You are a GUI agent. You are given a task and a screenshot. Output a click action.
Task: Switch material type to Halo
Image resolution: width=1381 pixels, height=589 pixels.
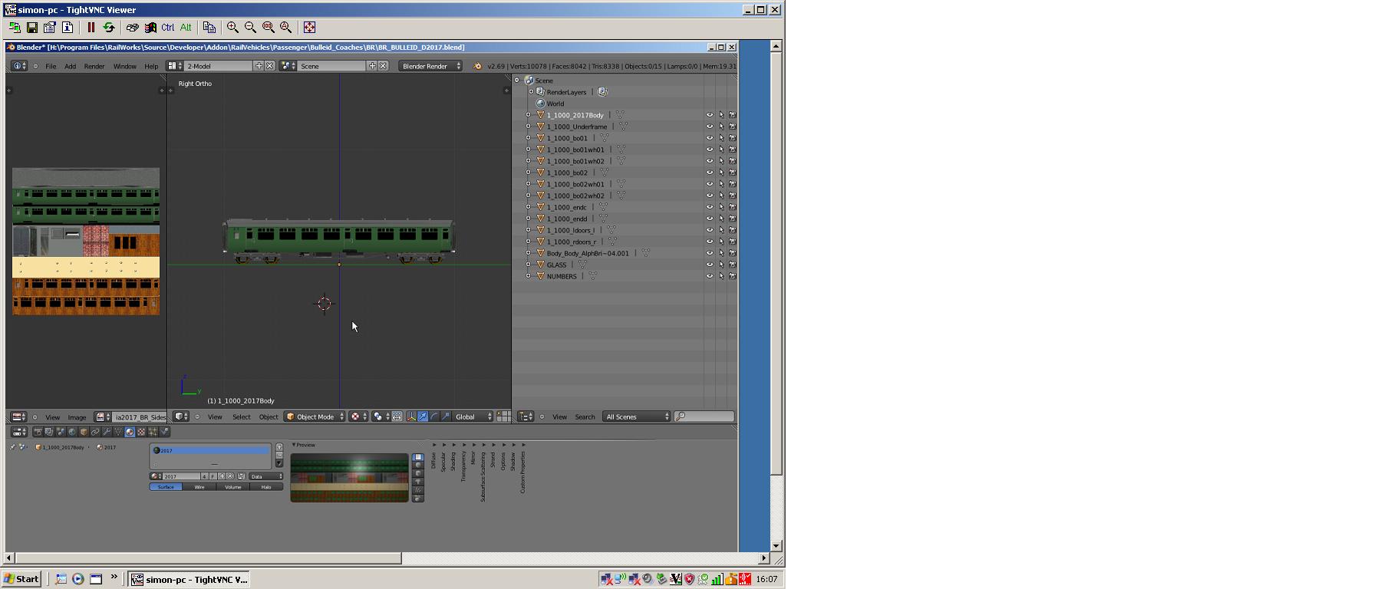tap(266, 487)
